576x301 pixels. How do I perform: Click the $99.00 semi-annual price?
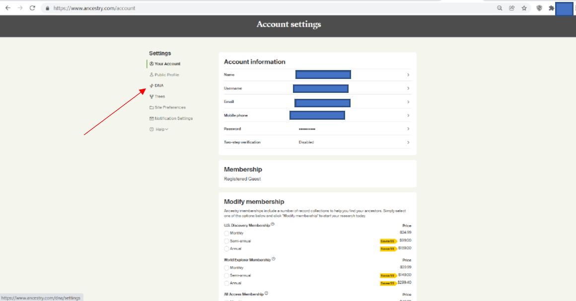point(406,240)
